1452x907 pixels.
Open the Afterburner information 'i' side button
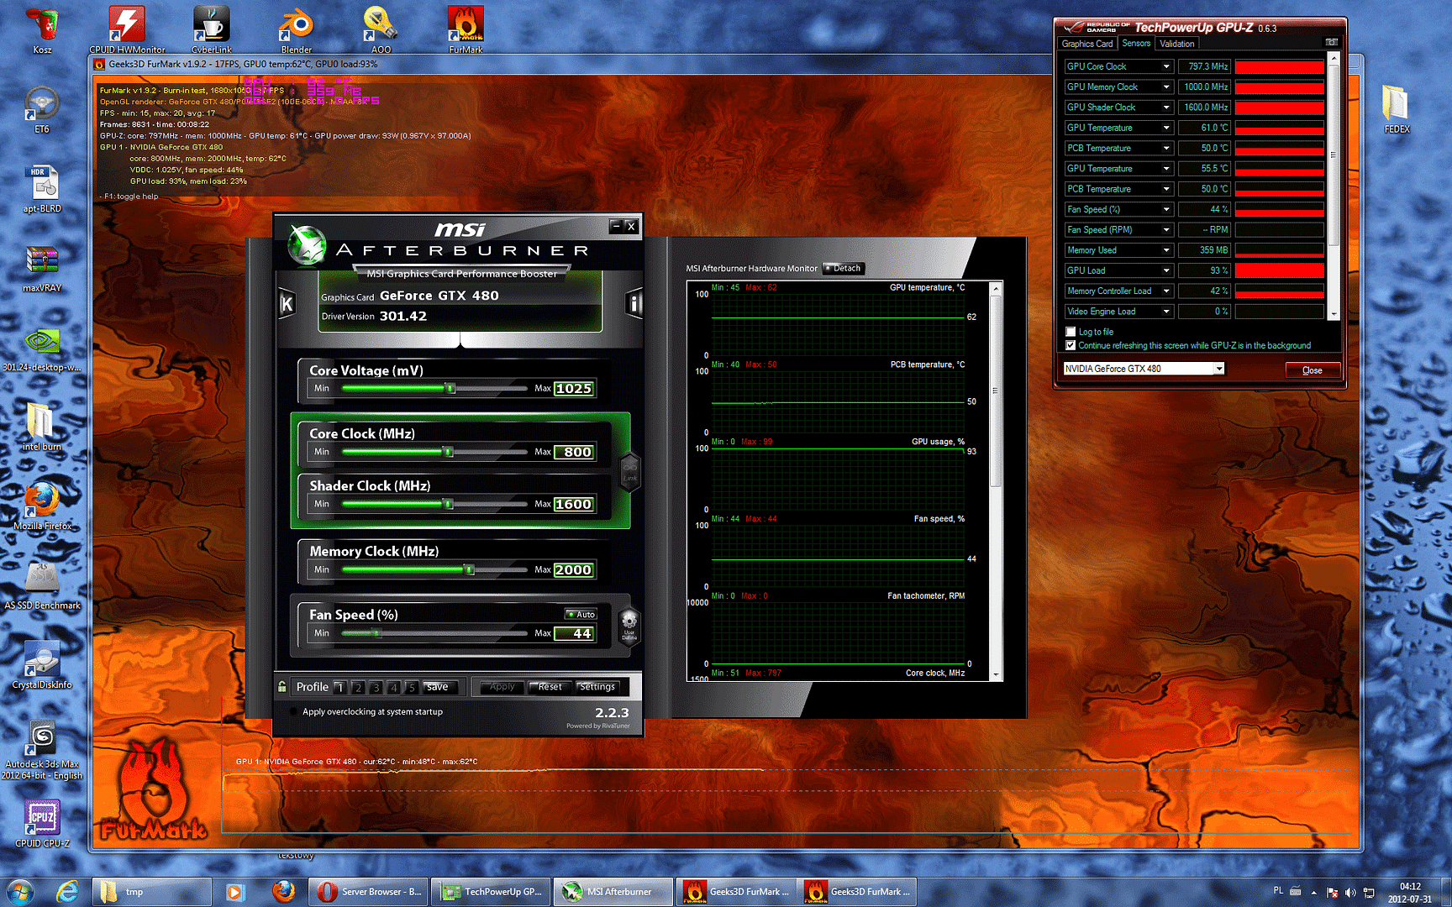[x=634, y=303]
